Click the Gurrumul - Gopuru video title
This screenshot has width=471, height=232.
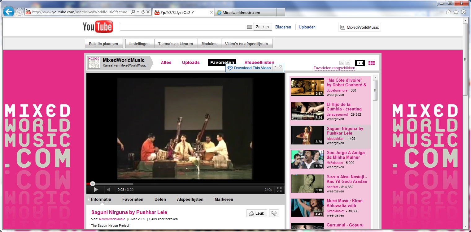345,225
